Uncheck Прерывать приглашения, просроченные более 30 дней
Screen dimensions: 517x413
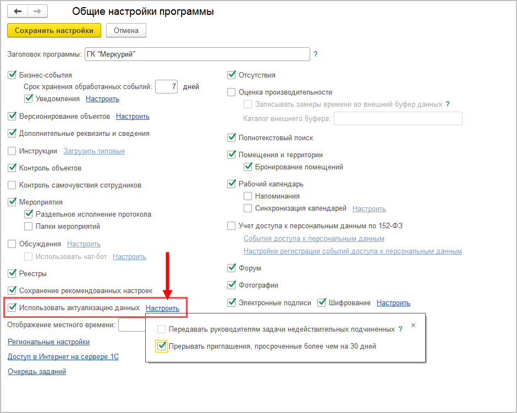coord(161,346)
